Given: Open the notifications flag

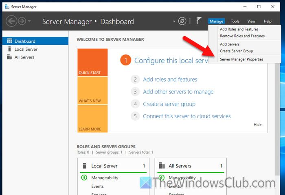Looking at the screenshot, I should click(199, 20).
